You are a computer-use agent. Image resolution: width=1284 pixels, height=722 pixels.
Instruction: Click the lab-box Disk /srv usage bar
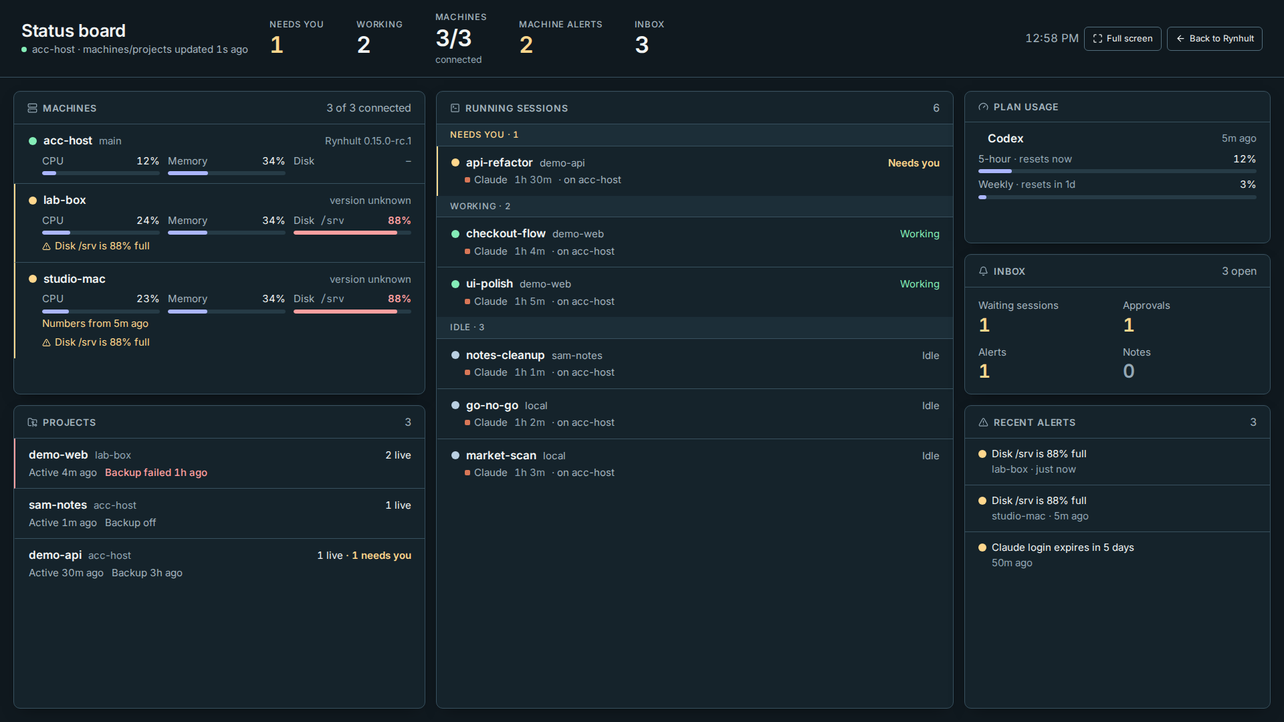point(352,233)
